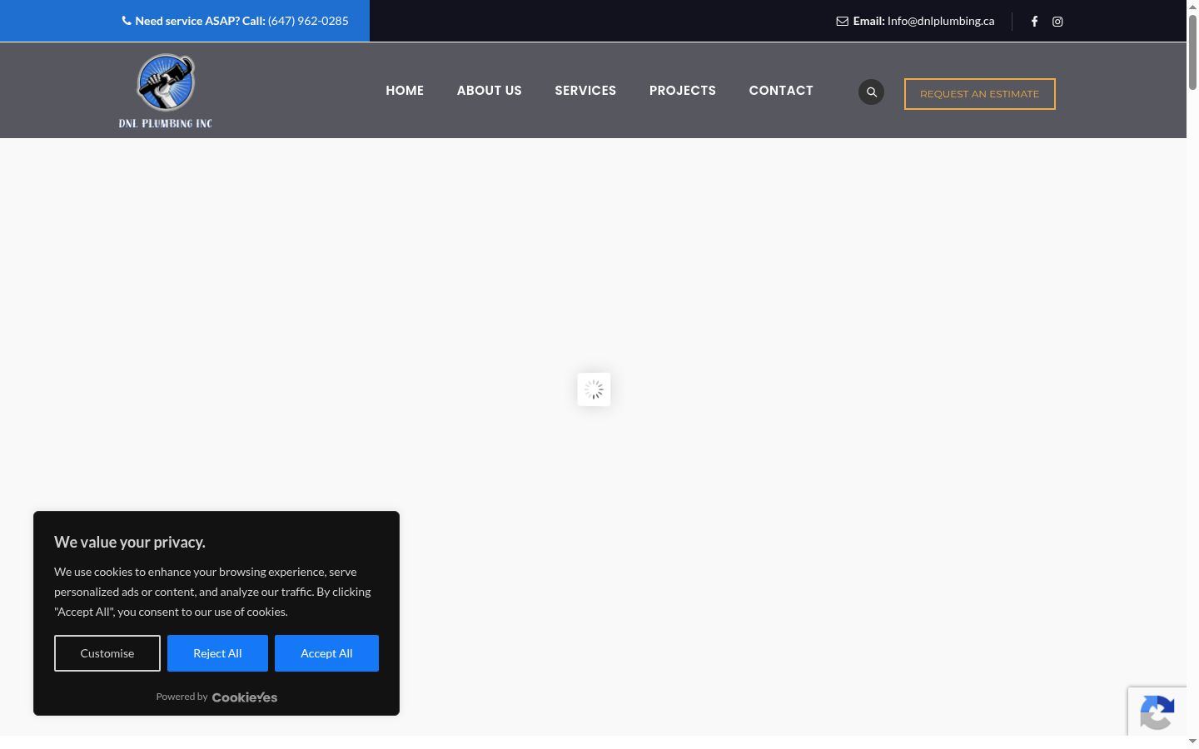Viewport: 1199px width, 749px height.
Task: Click 'Need service ASAP? Call:' text
Action: pyautogui.click(x=200, y=21)
